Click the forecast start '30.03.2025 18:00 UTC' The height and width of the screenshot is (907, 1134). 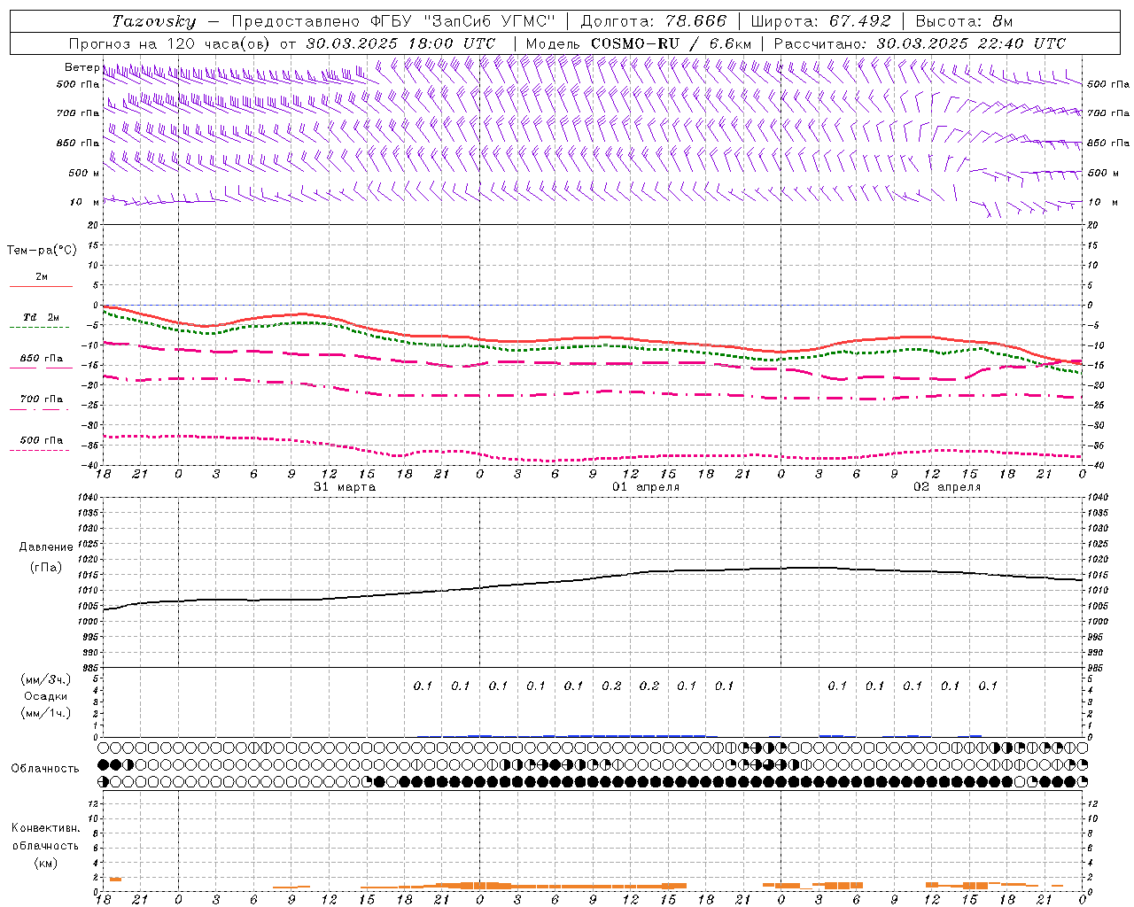click(400, 43)
